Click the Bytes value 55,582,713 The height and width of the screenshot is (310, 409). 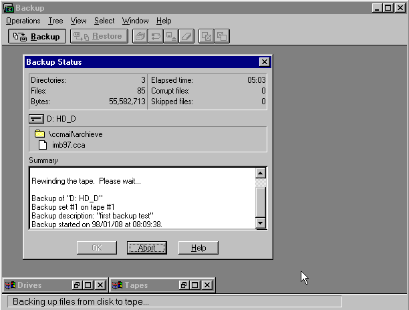[x=127, y=102]
